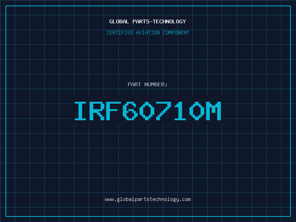This screenshot has height=222, width=296.
Task: Select the word COMPONENT in the subtitle
Action: pos(176,33)
